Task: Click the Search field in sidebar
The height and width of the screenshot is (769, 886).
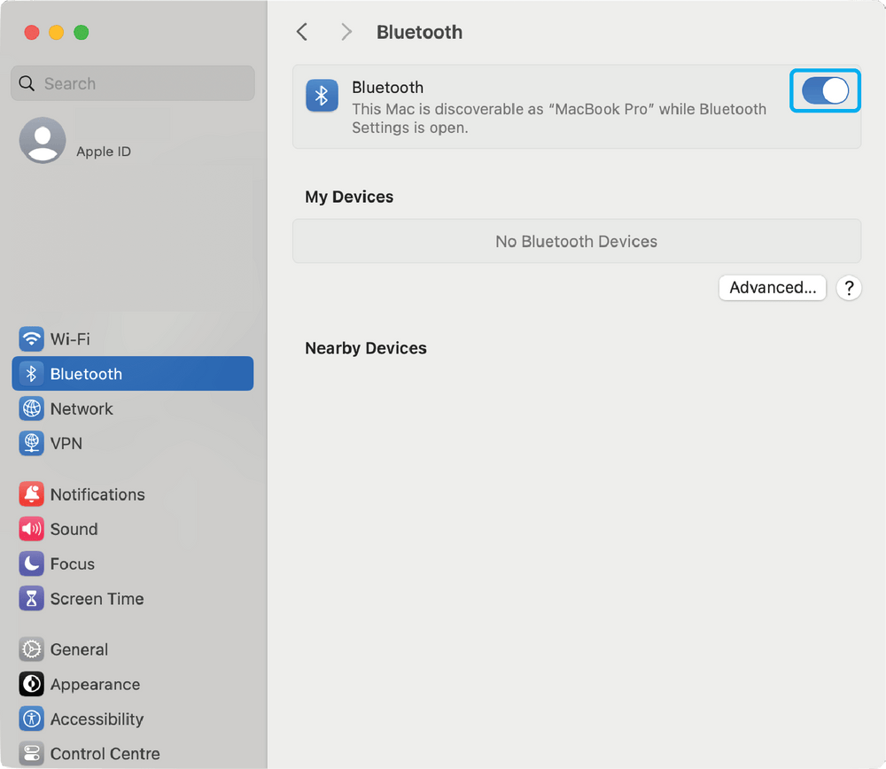Action: pos(133,83)
